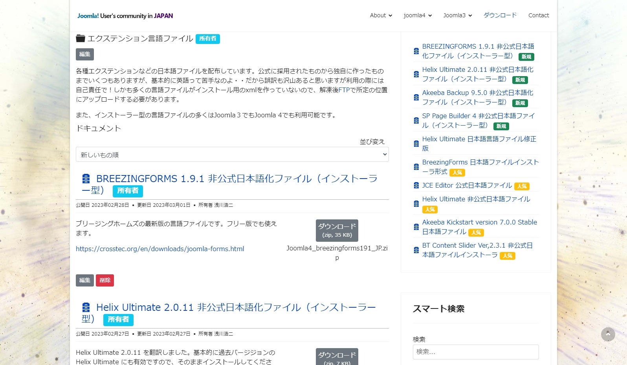Click sidebar file icon for BREEZINGFORMS 1.9.1 entry
Image resolution: width=627 pixels, height=365 pixels.
tap(416, 51)
